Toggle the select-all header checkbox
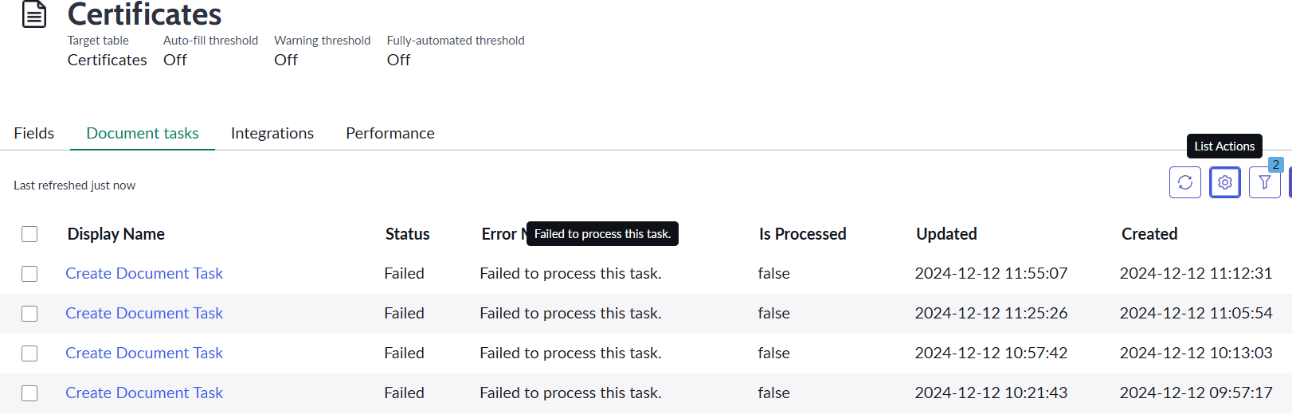The height and width of the screenshot is (414, 1292). pyautogui.click(x=29, y=234)
